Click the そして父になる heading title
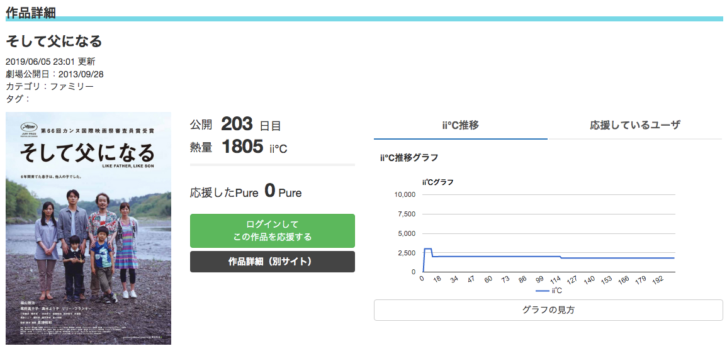 click(54, 42)
